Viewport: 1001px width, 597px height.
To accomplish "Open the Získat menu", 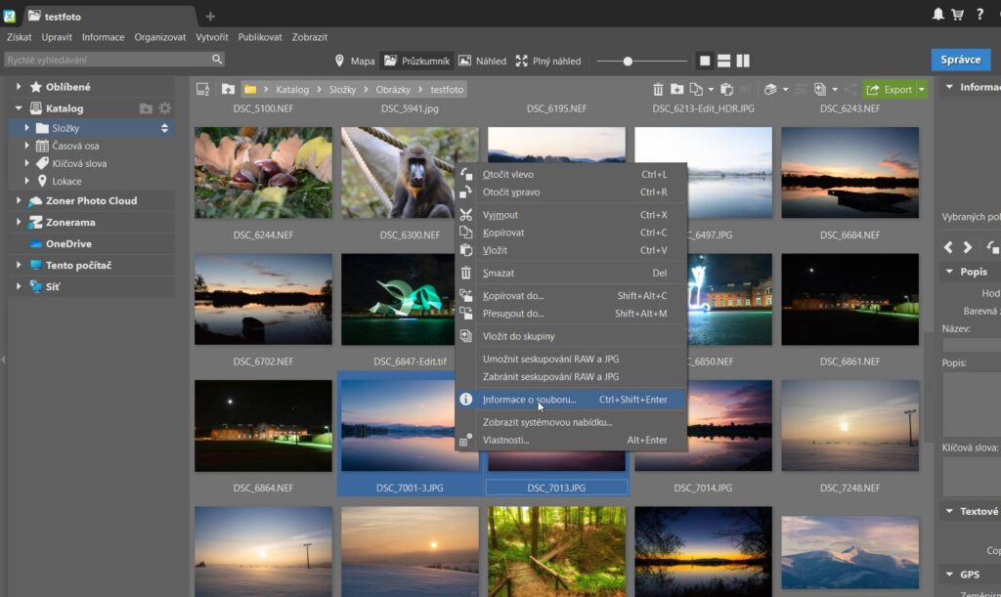I will [20, 37].
